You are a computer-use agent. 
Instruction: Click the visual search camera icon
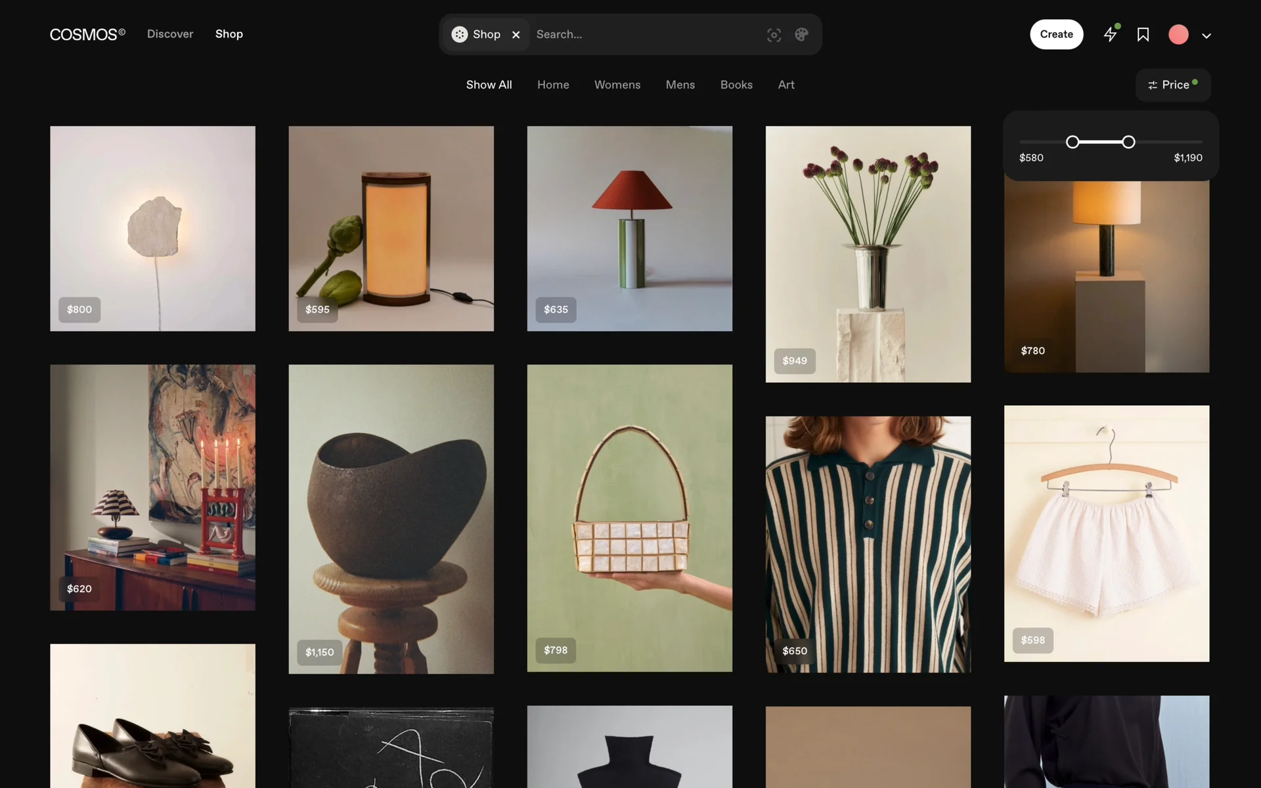774,35
